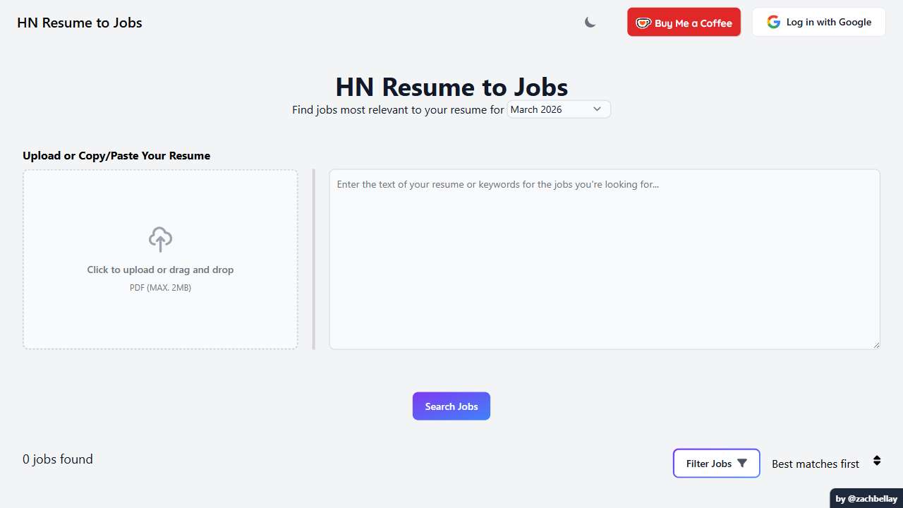Click the Buy Me a Coffee button
The image size is (903, 508).
pyautogui.click(x=684, y=22)
